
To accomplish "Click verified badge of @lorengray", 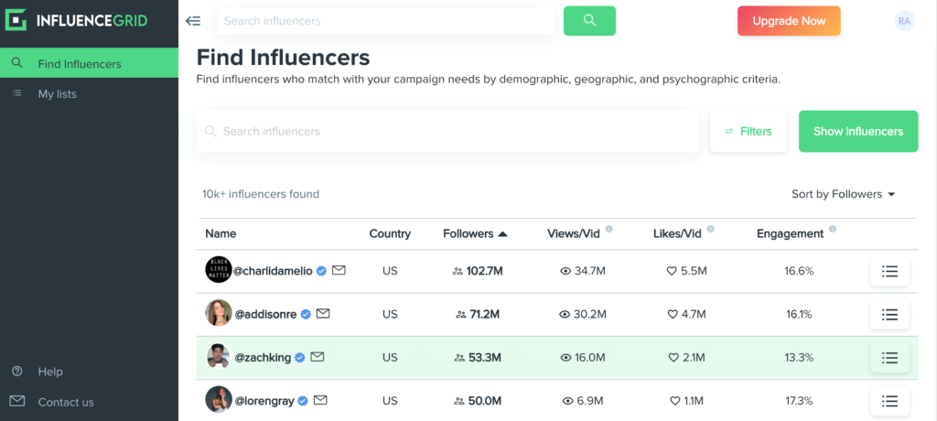I will [x=303, y=401].
